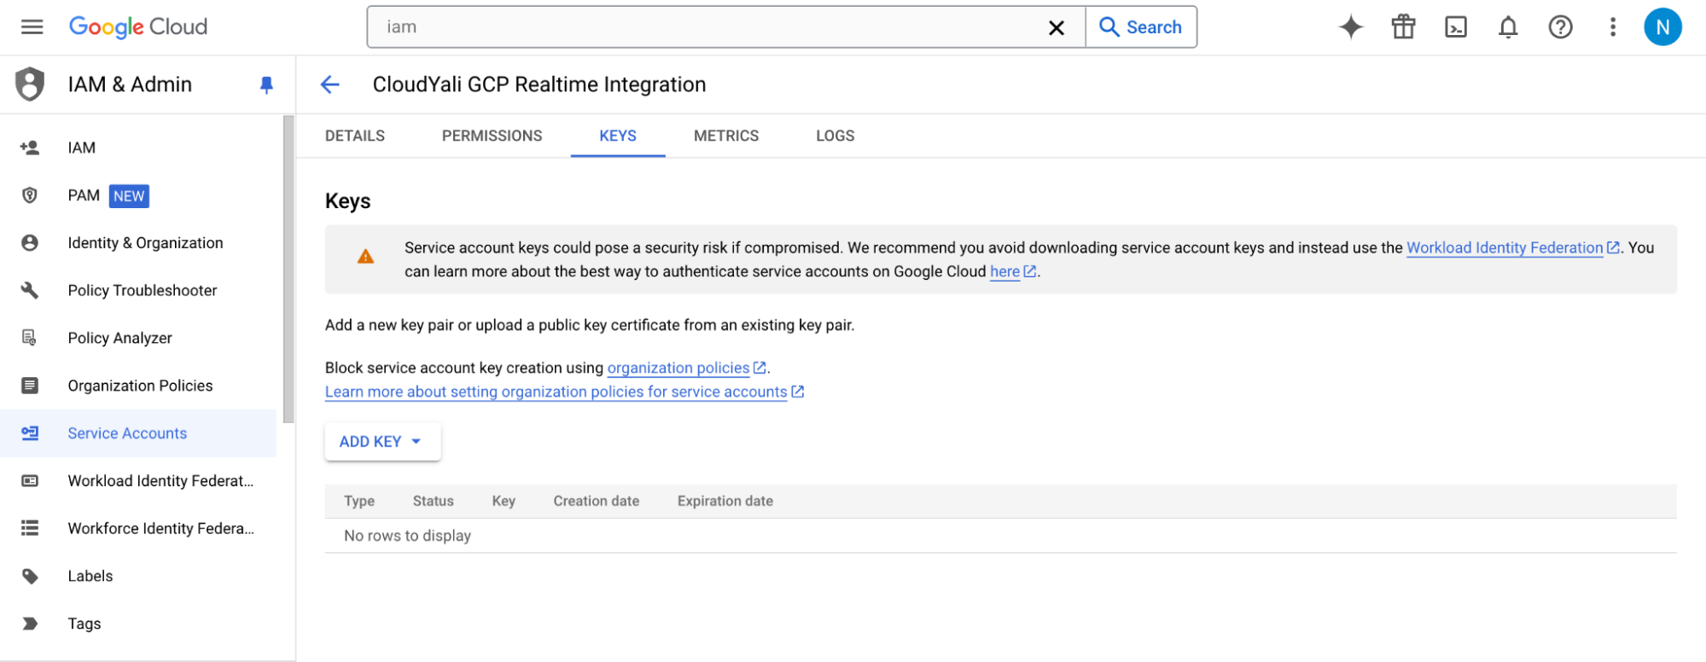Click the Workforce Identity Federation list icon
The width and height of the screenshot is (1706, 662).
pyautogui.click(x=30, y=529)
